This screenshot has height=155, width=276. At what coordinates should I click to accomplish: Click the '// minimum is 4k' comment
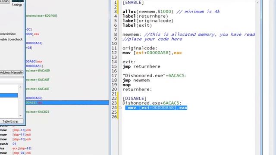click(198, 12)
